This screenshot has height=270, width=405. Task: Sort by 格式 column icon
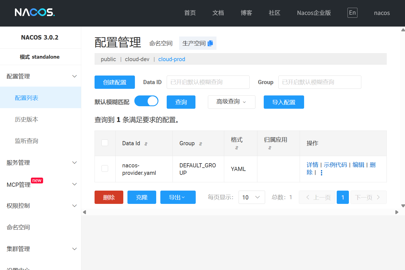[237, 148]
